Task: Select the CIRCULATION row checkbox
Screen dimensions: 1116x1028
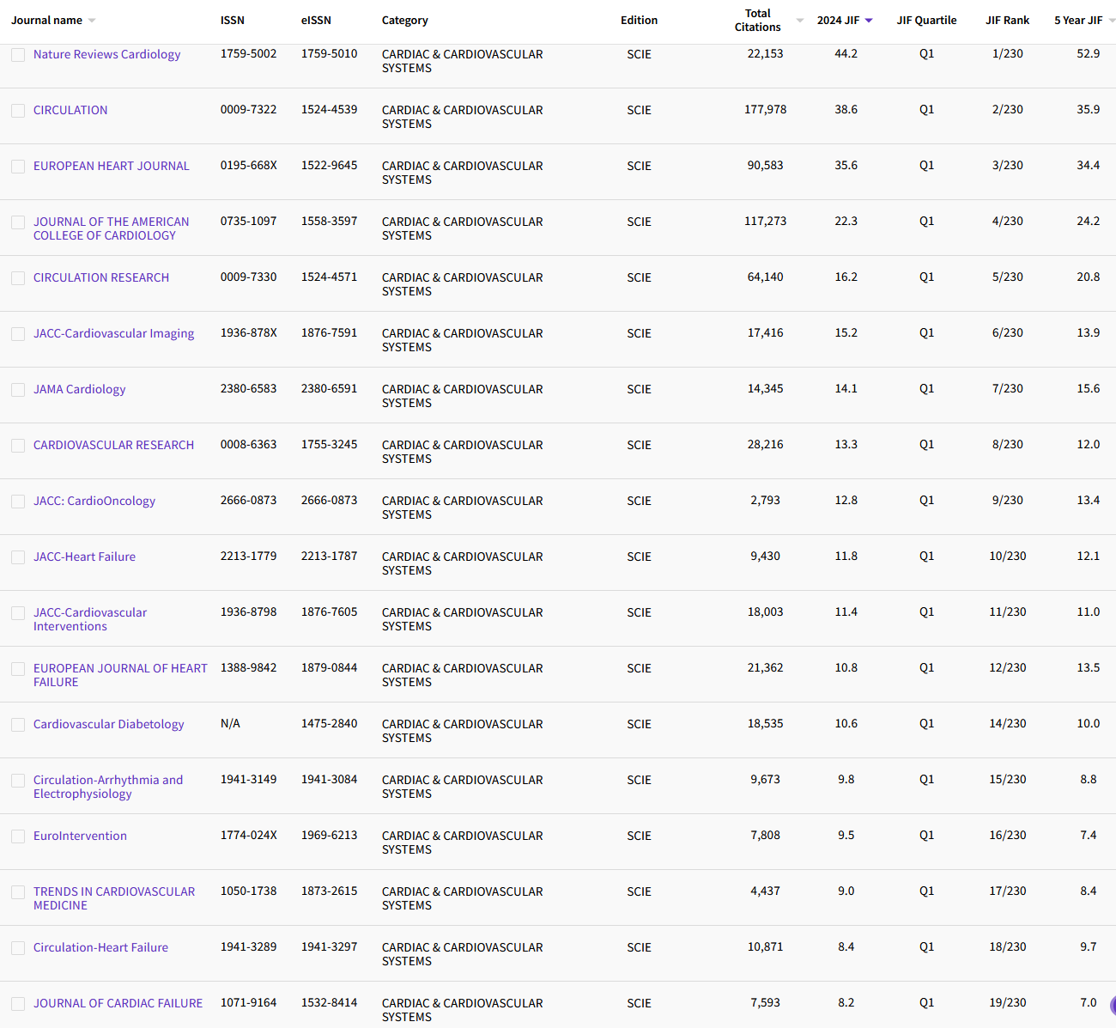Action: click(18, 110)
